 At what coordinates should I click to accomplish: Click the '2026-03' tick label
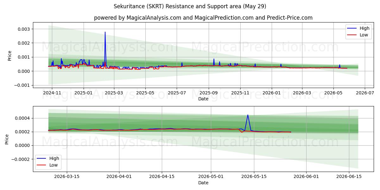click(x=302, y=93)
